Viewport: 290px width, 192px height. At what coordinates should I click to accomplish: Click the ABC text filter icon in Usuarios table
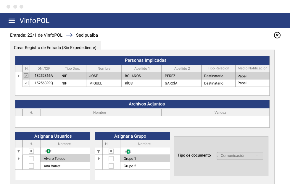coord(48,151)
